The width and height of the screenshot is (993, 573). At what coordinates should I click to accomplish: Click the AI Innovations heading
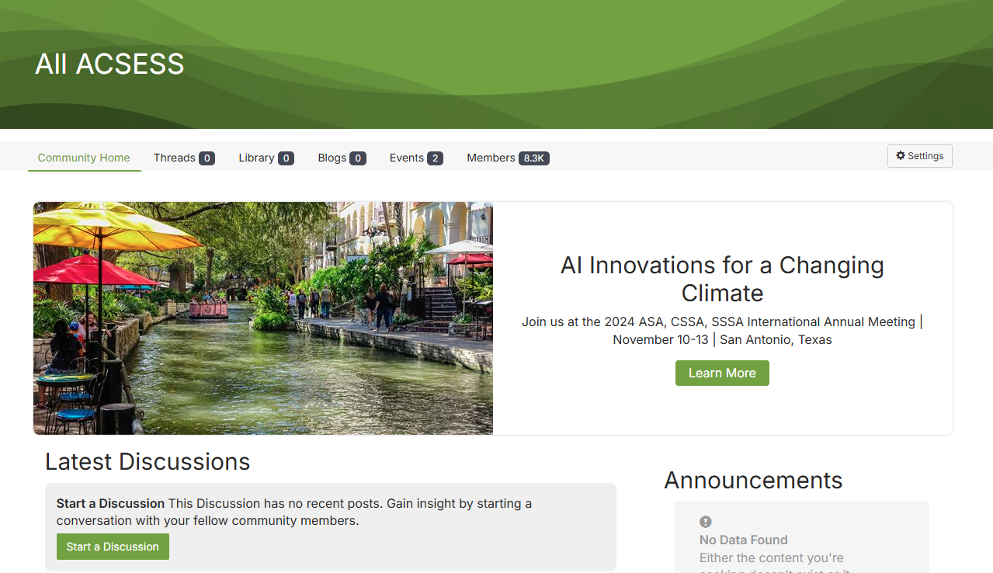click(722, 279)
